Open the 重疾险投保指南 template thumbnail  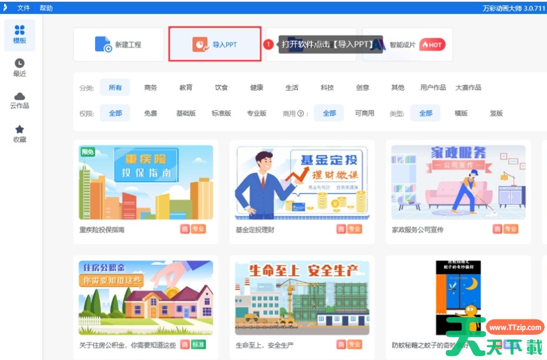[x=146, y=183]
